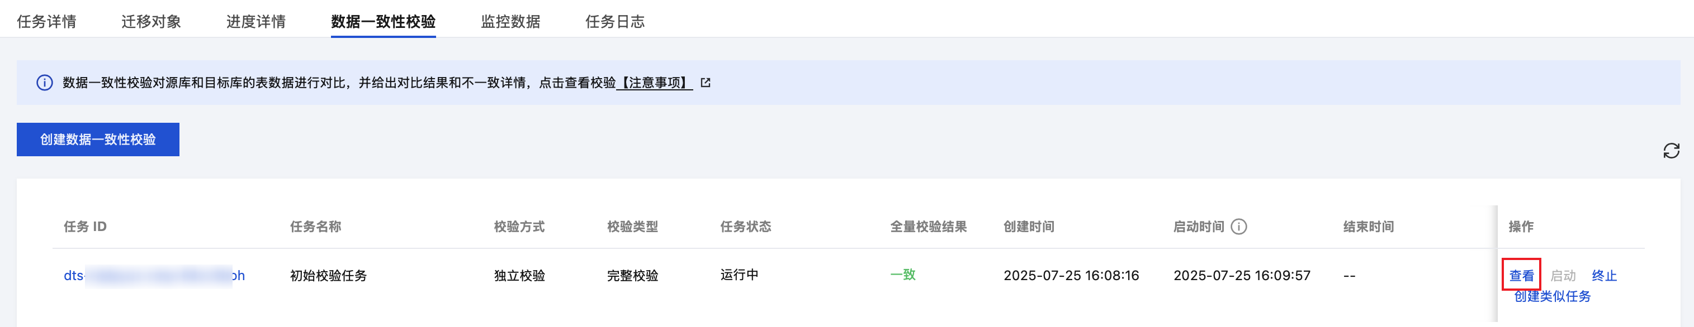Screen dimensions: 1694x327
Task: Click the 初始校验任务 task name cell
Action: click(328, 276)
